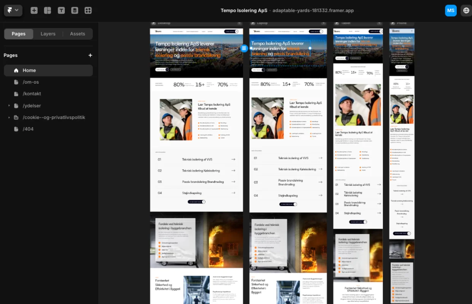Open the CMS database tool
This screenshot has width=472, height=304.
[x=75, y=11]
